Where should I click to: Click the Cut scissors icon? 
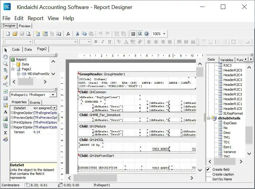[x=77, y=34]
